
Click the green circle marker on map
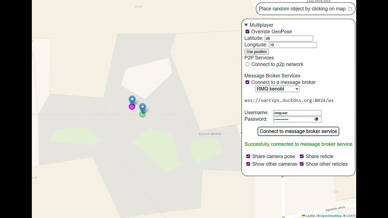click(142, 114)
